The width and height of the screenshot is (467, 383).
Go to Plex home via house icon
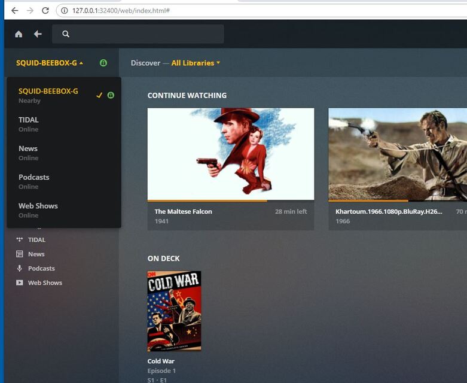(19, 34)
